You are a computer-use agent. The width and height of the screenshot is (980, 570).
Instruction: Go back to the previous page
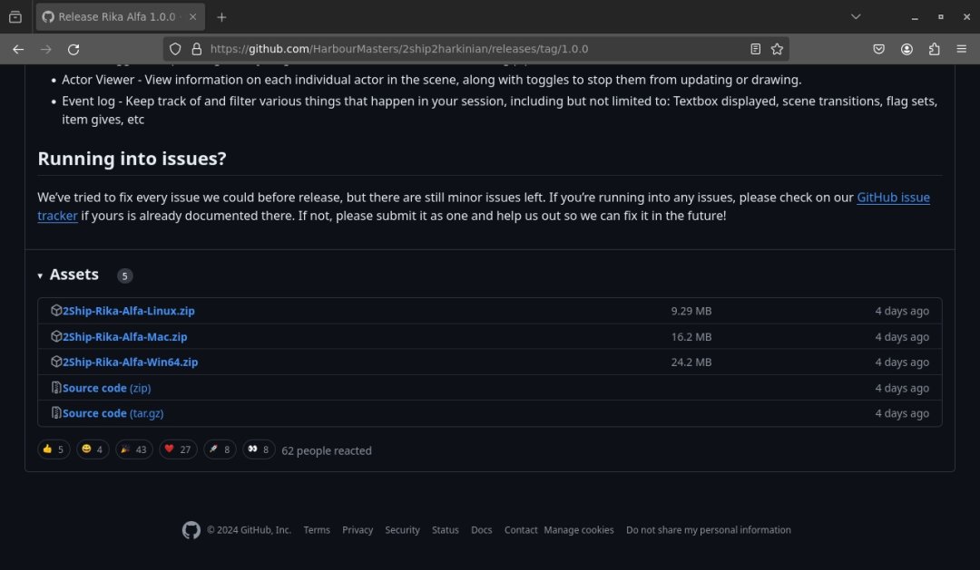coord(18,49)
